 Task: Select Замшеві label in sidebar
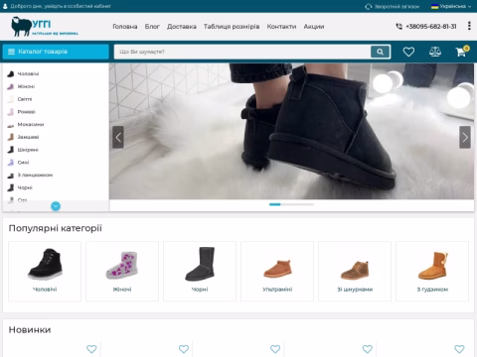28,137
